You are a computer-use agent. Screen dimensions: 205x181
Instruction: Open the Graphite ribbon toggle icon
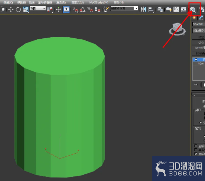168,9
